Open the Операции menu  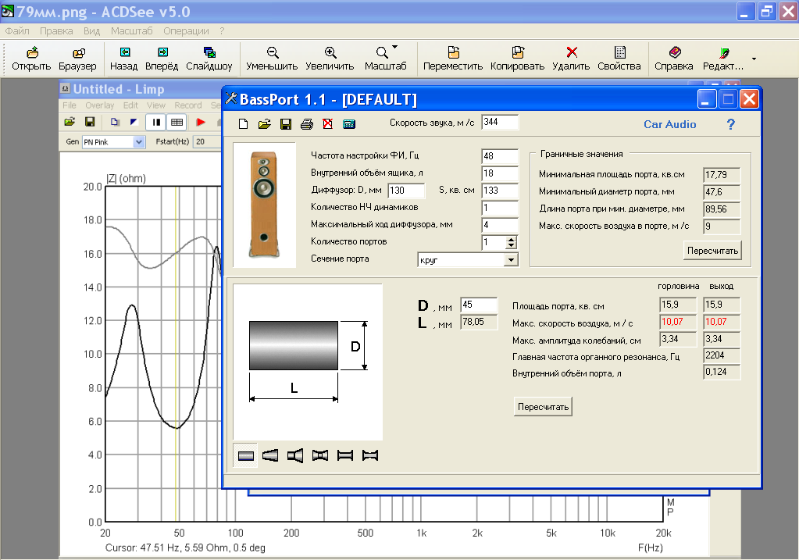tap(186, 31)
